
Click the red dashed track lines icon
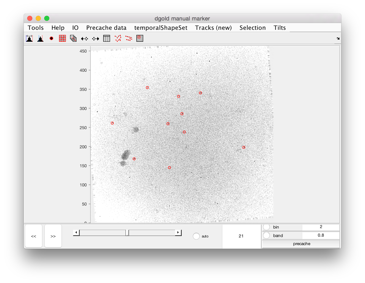point(129,38)
